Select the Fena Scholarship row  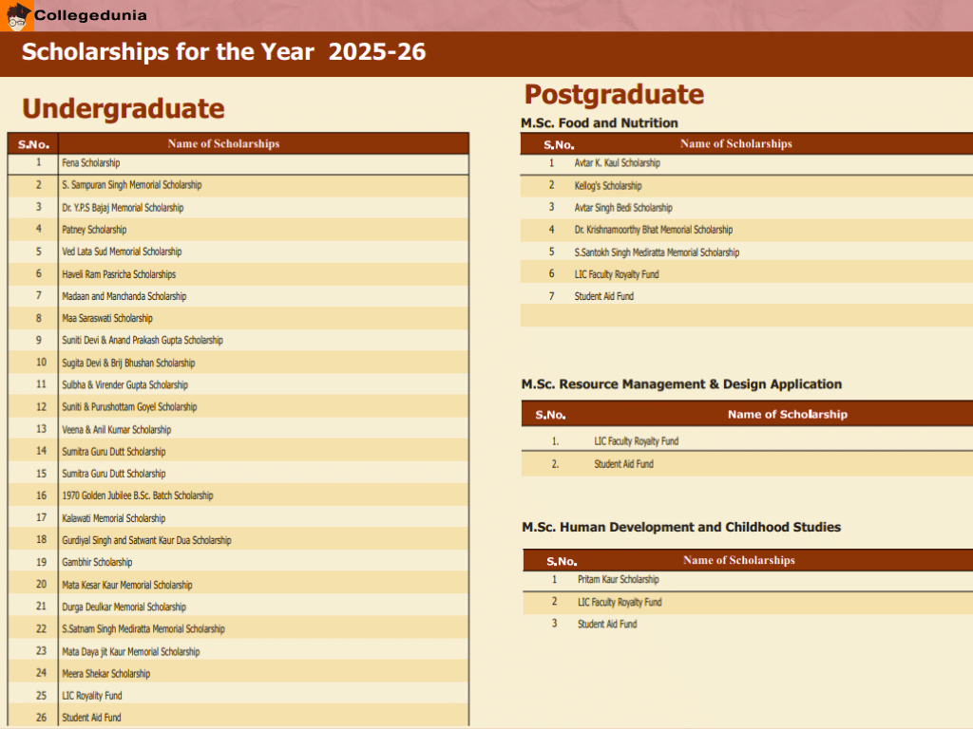click(x=91, y=163)
